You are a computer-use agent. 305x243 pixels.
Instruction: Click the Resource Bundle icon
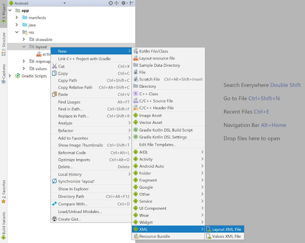pos(136,236)
